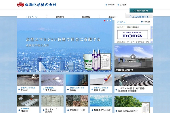Select the second slider dot
Viewport: 170px width, 113px height.
coord(107,21)
